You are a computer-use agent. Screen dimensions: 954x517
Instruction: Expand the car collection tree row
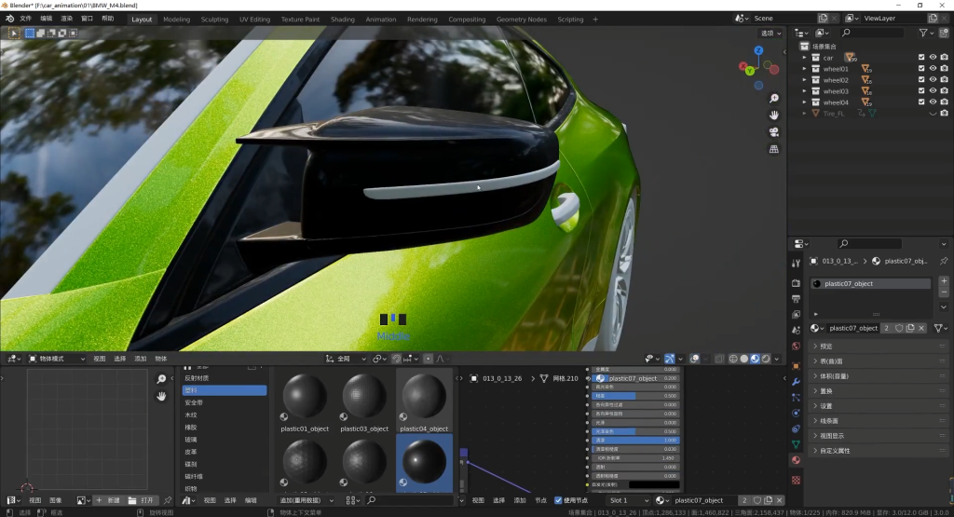(804, 58)
